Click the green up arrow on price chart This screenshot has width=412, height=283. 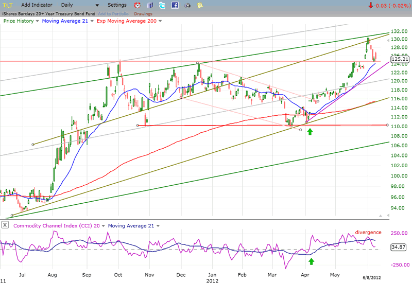[310, 132]
